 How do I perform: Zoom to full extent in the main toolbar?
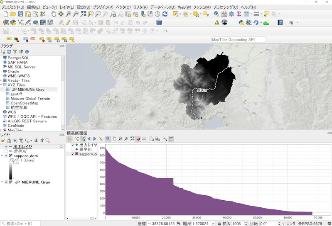pos(83,14)
